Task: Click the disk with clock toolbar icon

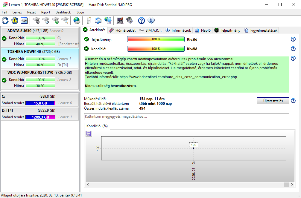Action: 46,21
